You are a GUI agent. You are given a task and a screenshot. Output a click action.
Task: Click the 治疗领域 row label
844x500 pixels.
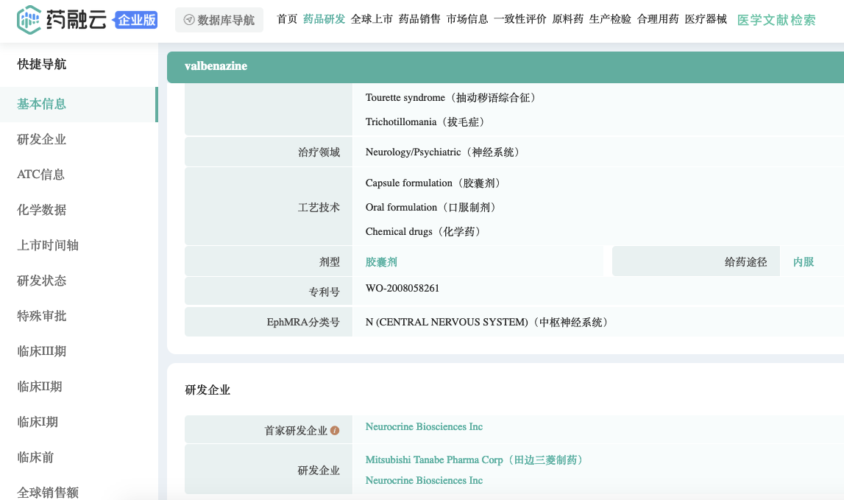[x=319, y=152]
